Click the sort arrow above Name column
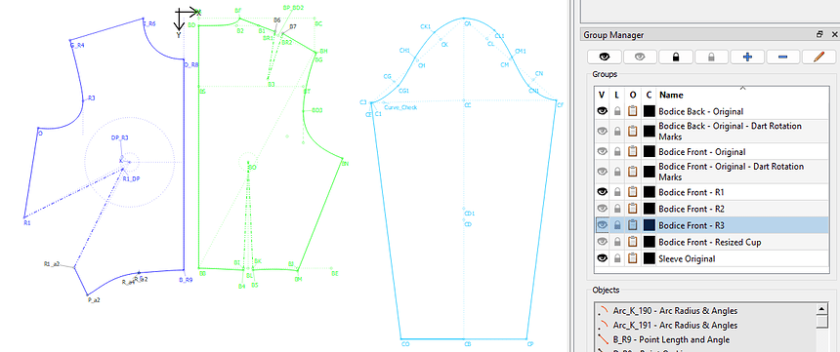840x352 pixels. (x=742, y=88)
